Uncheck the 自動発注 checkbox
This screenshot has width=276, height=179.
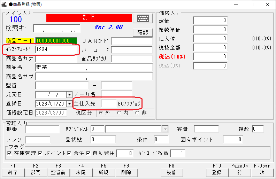89,153
